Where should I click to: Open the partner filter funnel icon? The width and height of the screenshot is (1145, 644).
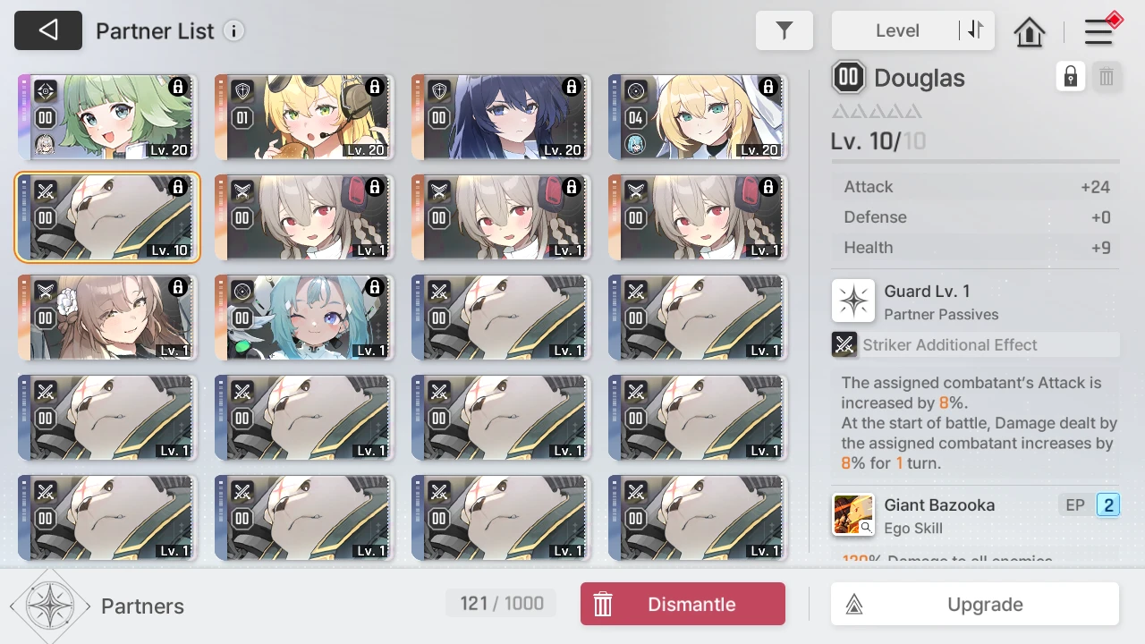[x=785, y=30]
